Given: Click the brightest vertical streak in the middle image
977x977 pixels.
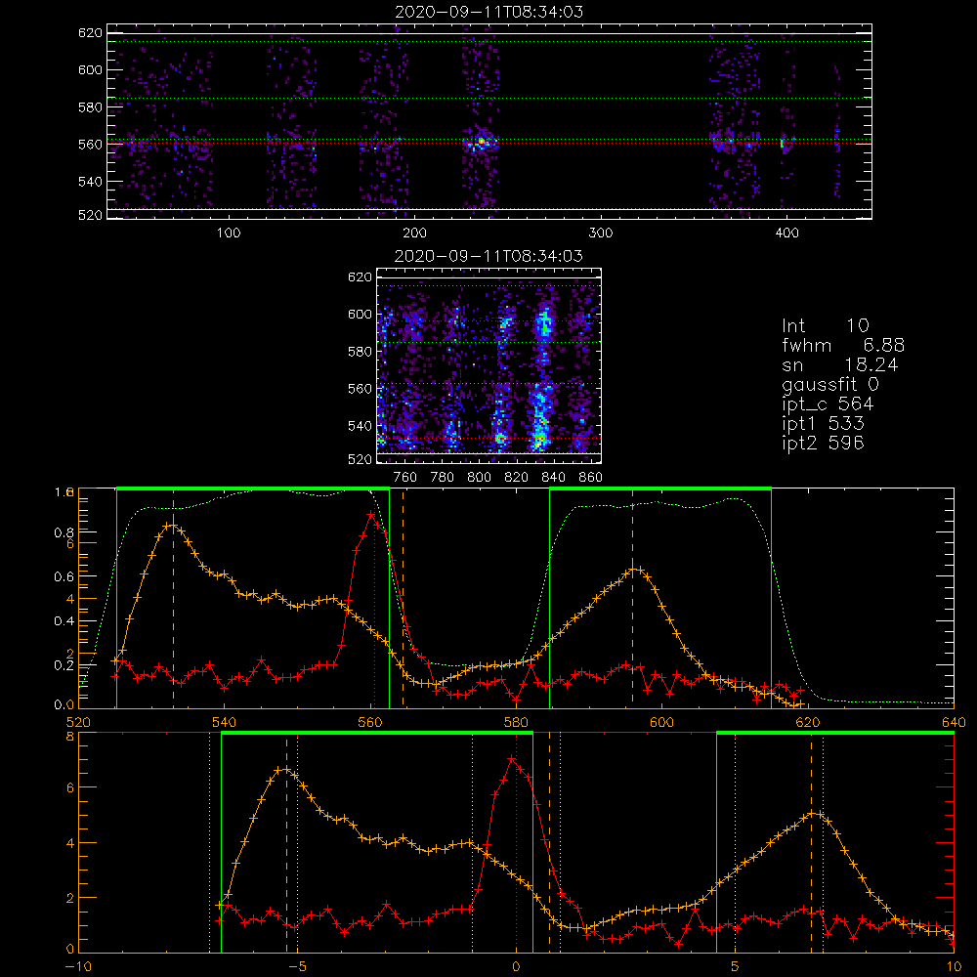Looking at the screenshot, I should pyautogui.click(x=542, y=380).
